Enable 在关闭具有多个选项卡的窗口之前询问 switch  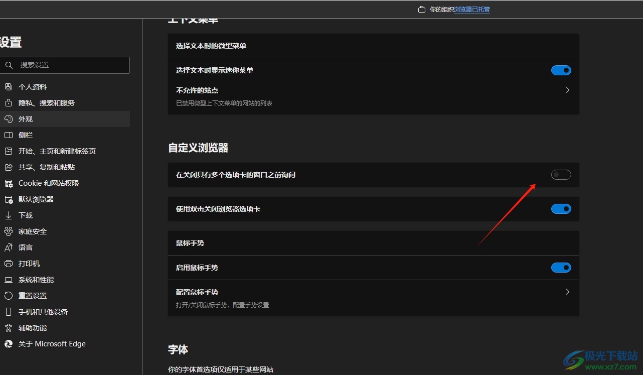(x=561, y=175)
